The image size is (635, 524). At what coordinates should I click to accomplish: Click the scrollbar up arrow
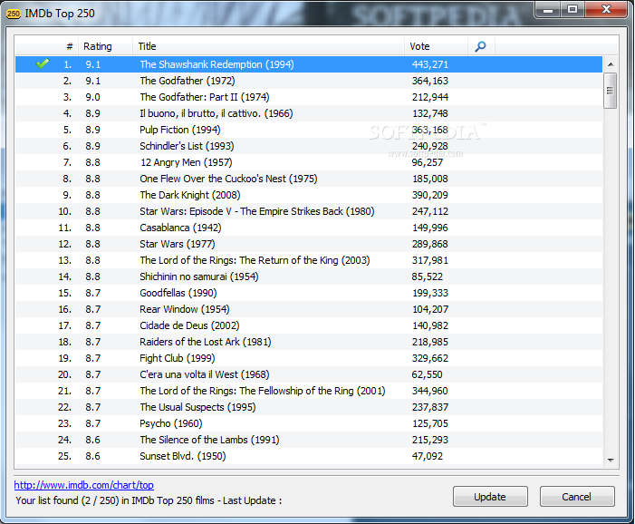[611, 64]
